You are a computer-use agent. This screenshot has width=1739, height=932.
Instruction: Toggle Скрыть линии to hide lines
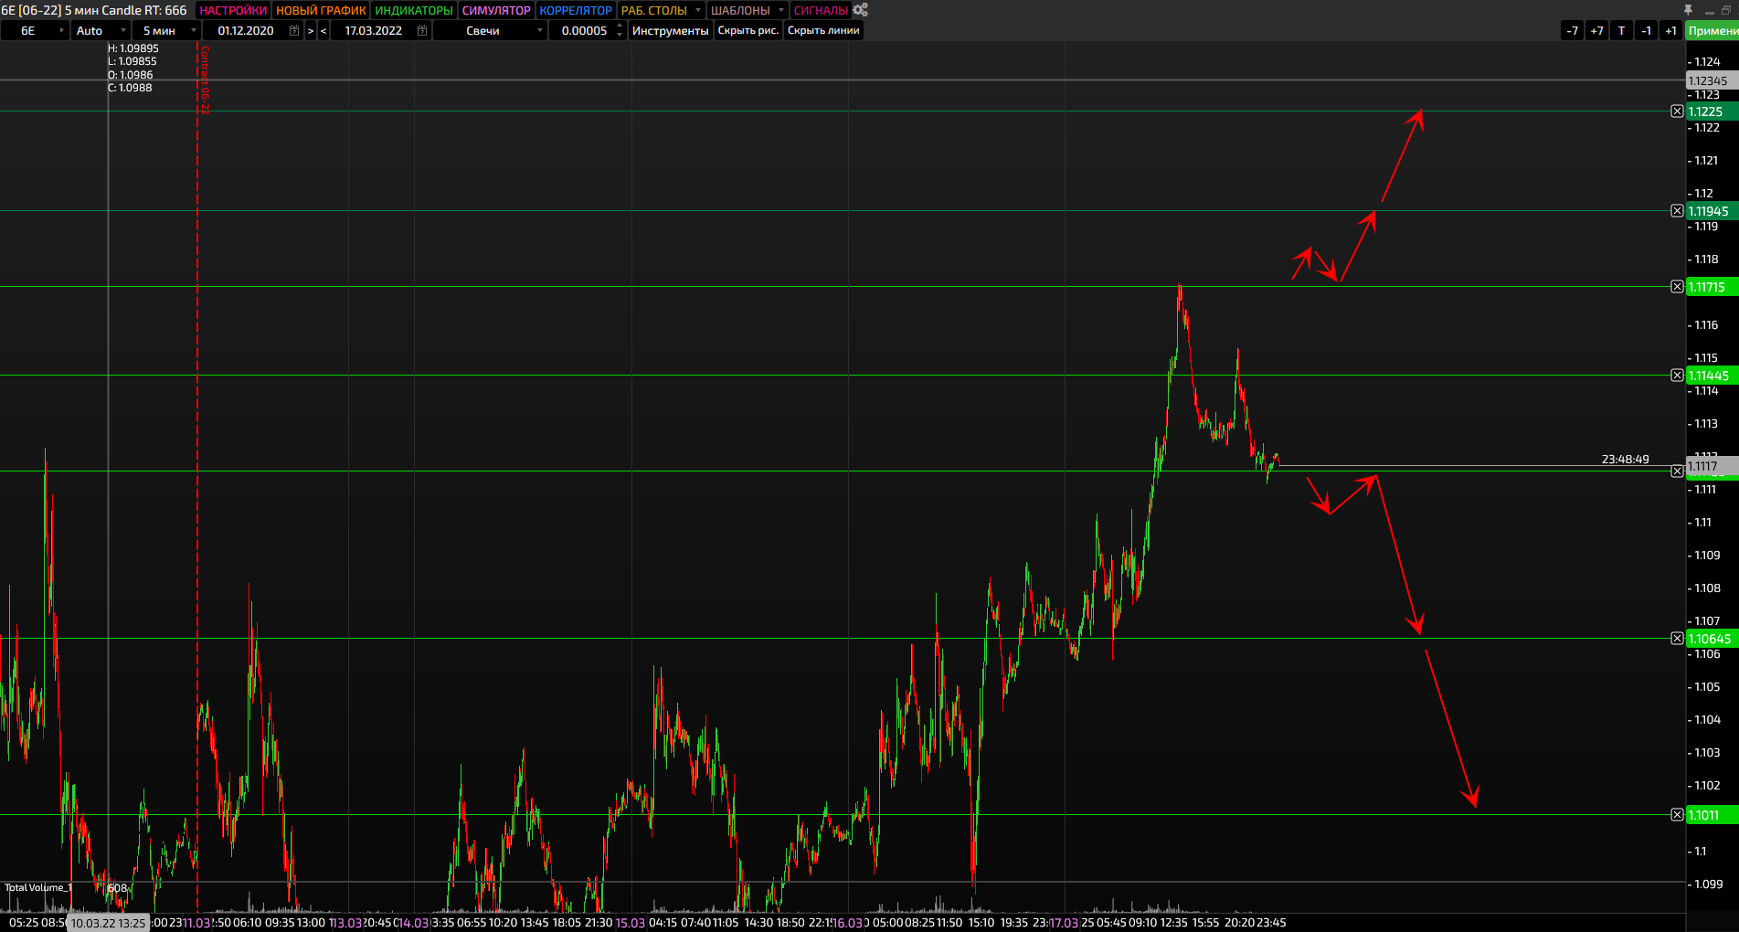(x=823, y=30)
